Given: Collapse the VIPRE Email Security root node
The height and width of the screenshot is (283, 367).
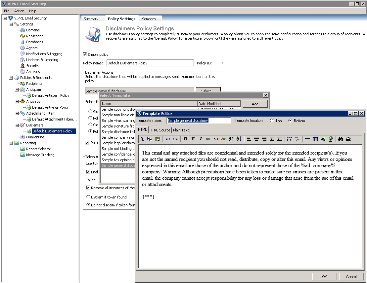Looking at the screenshot, I should pos(5,18).
